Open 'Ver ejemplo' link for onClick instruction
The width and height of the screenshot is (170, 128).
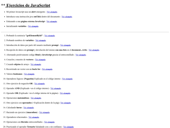pos(67,17)
